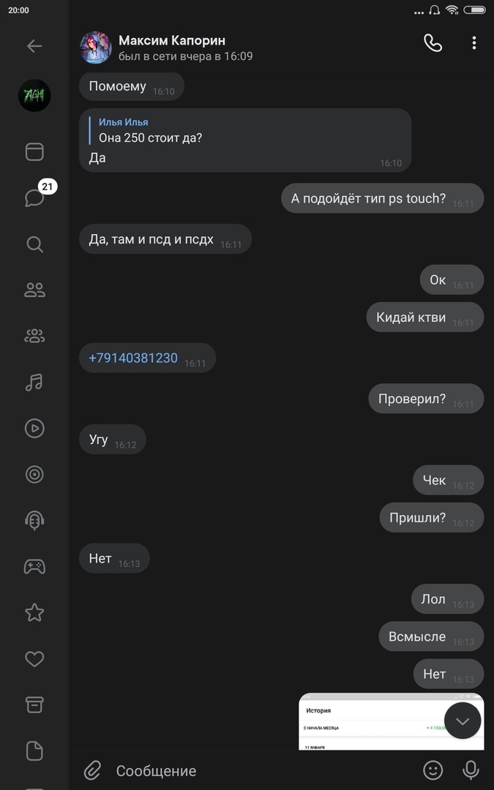Open the video section play icon
494x790 pixels.
(34, 428)
